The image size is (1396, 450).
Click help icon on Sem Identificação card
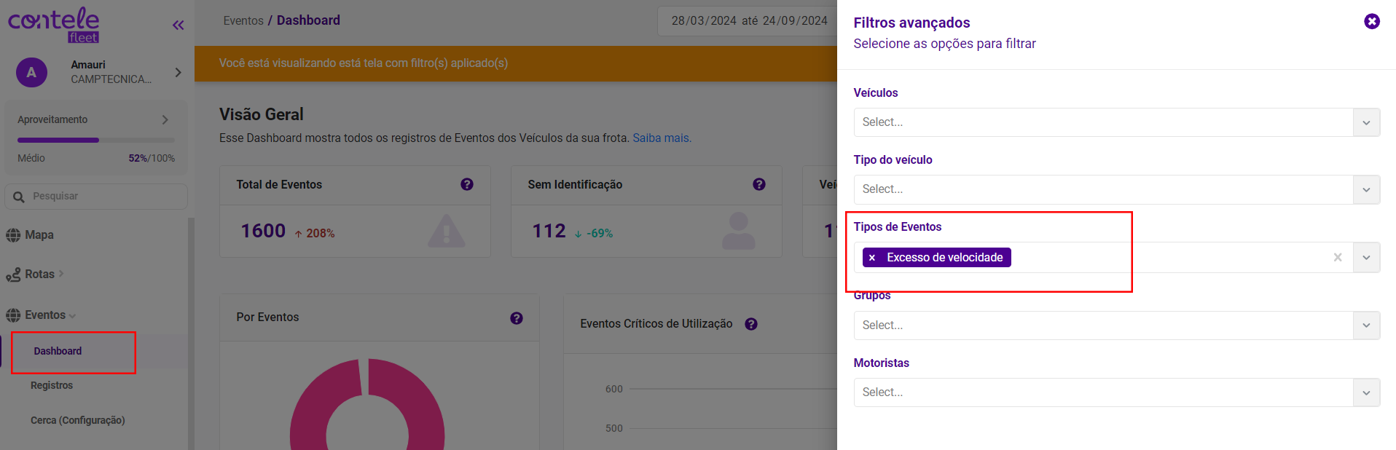758,185
